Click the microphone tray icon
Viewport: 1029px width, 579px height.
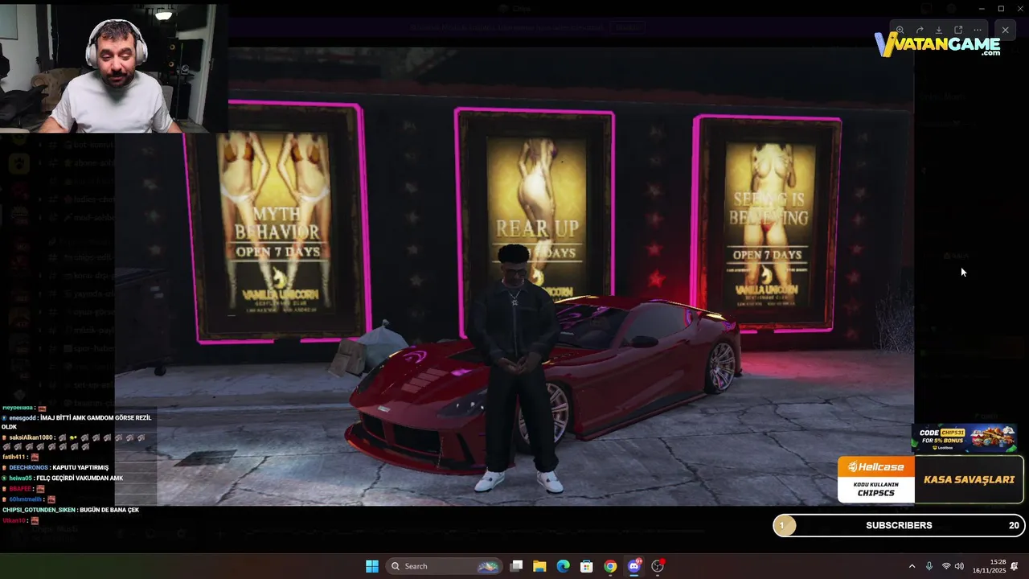tap(929, 566)
